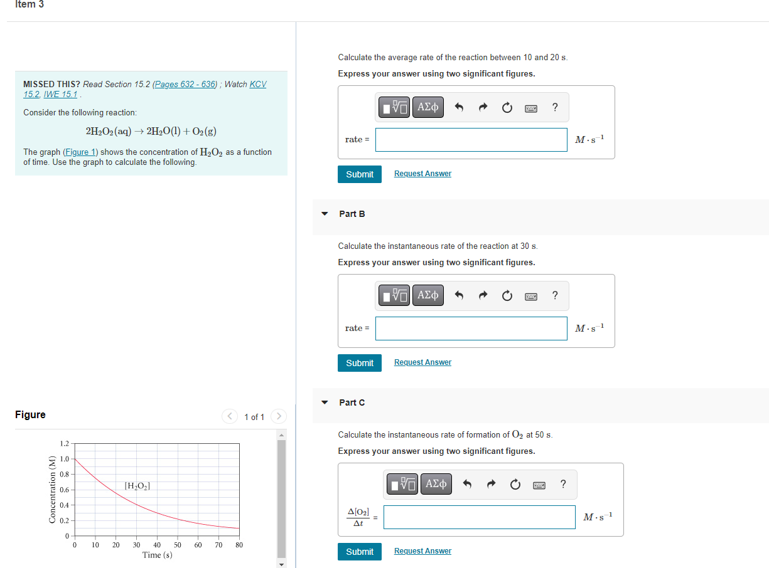Redo in Part A answer toolbar

pos(483,107)
